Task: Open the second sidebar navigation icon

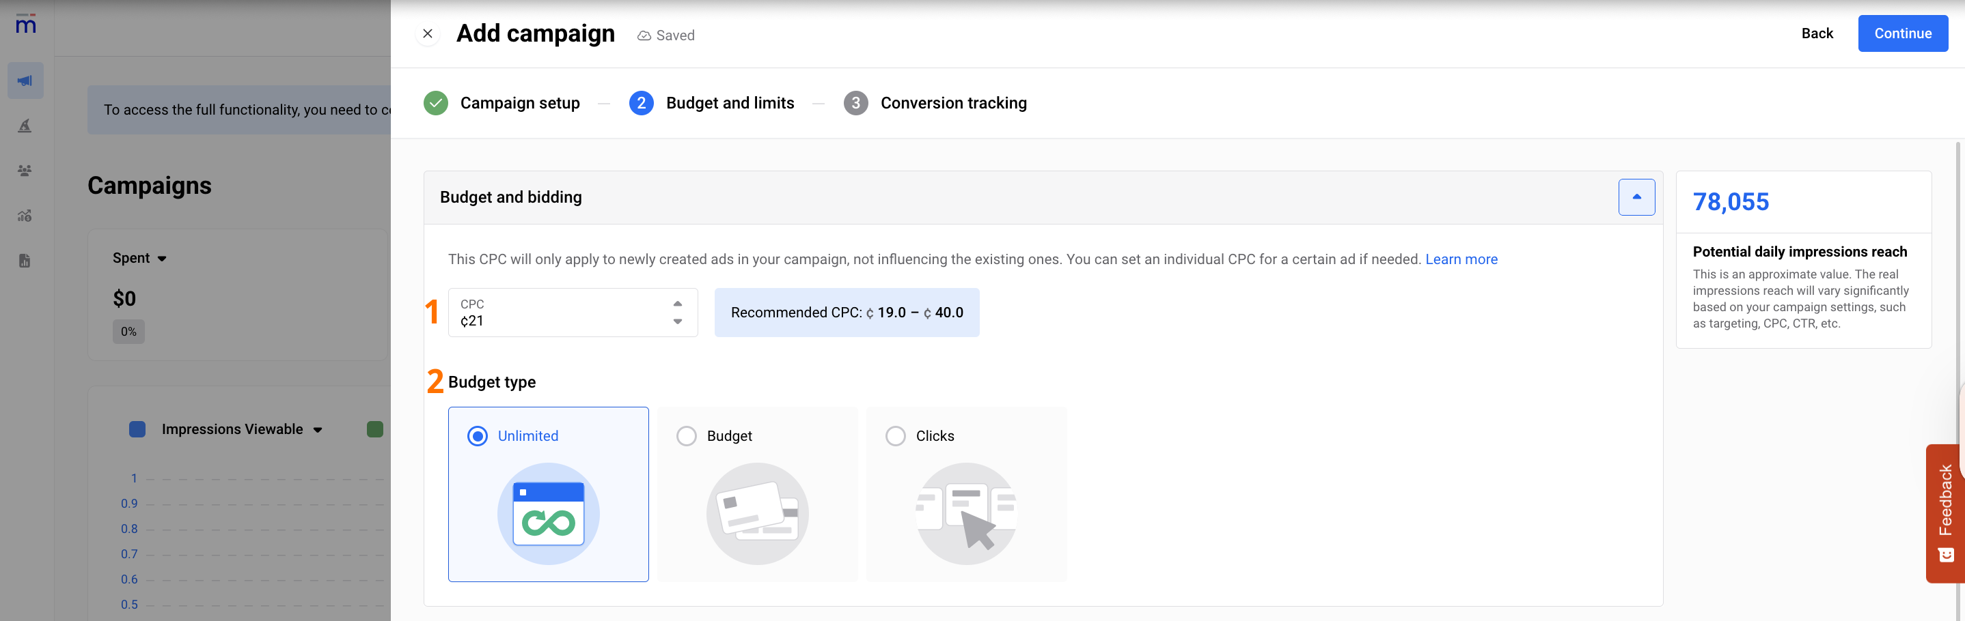Action: pos(25,126)
